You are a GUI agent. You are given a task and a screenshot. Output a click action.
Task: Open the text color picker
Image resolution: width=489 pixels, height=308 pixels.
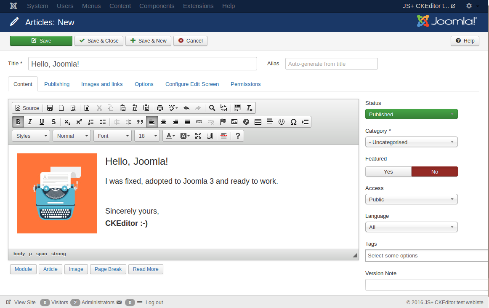[x=170, y=136]
